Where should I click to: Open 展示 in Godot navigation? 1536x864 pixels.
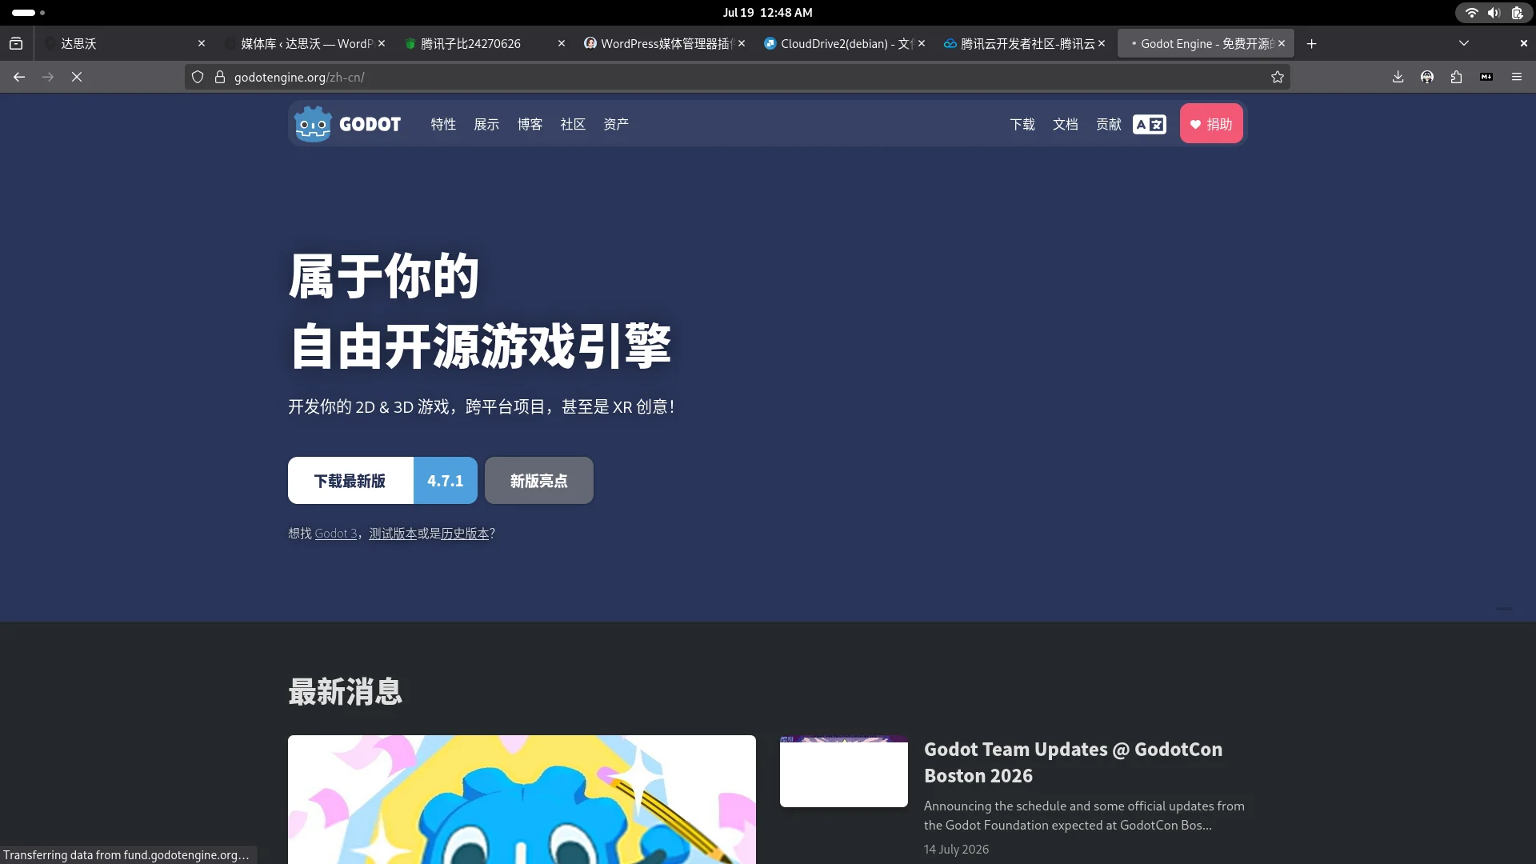[486, 124]
